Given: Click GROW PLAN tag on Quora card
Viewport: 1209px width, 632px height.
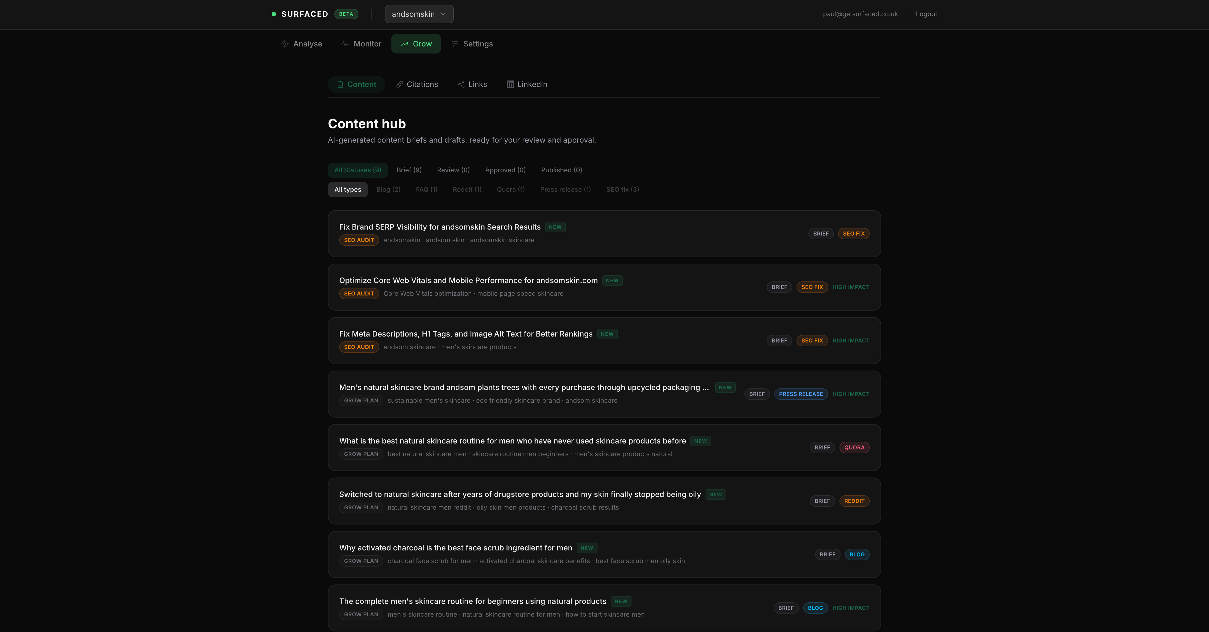Looking at the screenshot, I should 361,454.
